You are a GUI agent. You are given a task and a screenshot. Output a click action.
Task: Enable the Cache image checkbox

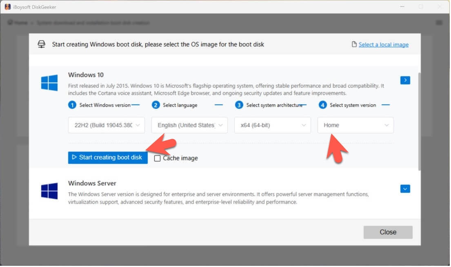pyautogui.click(x=157, y=158)
